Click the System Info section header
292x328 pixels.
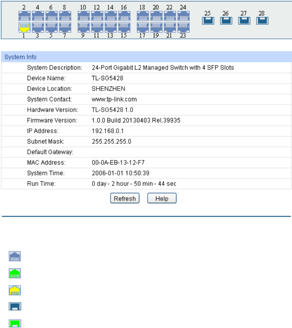click(146, 57)
